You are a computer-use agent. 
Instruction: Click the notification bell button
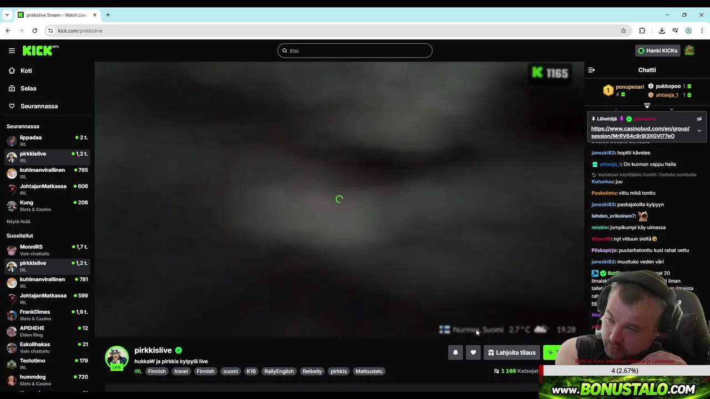(455, 352)
